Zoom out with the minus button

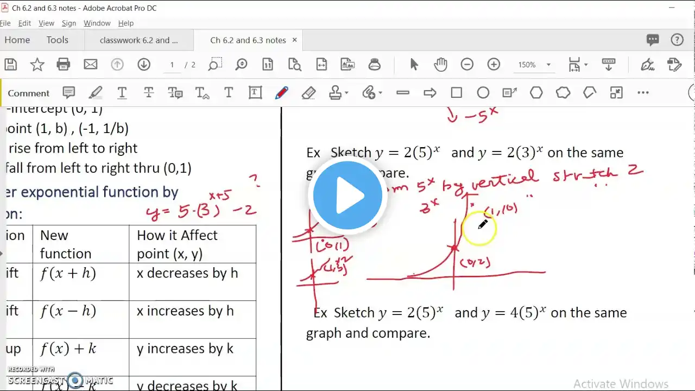pos(467,65)
